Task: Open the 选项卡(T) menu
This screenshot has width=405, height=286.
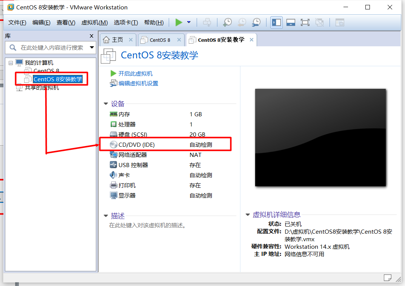Action: coord(126,23)
